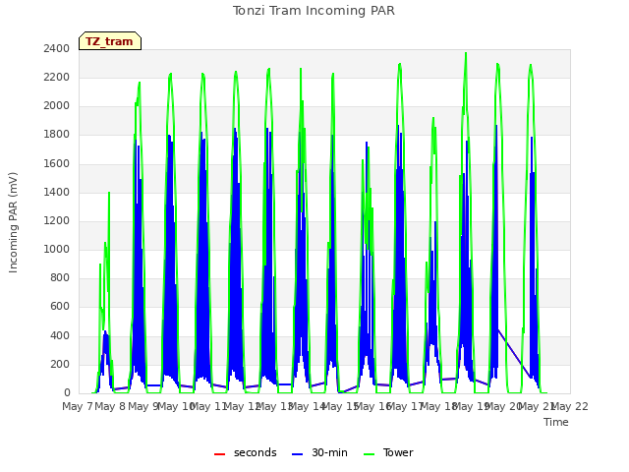Click the 1600 y-axis tick label
The height and width of the screenshot is (472, 629).
click(x=57, y=163)
